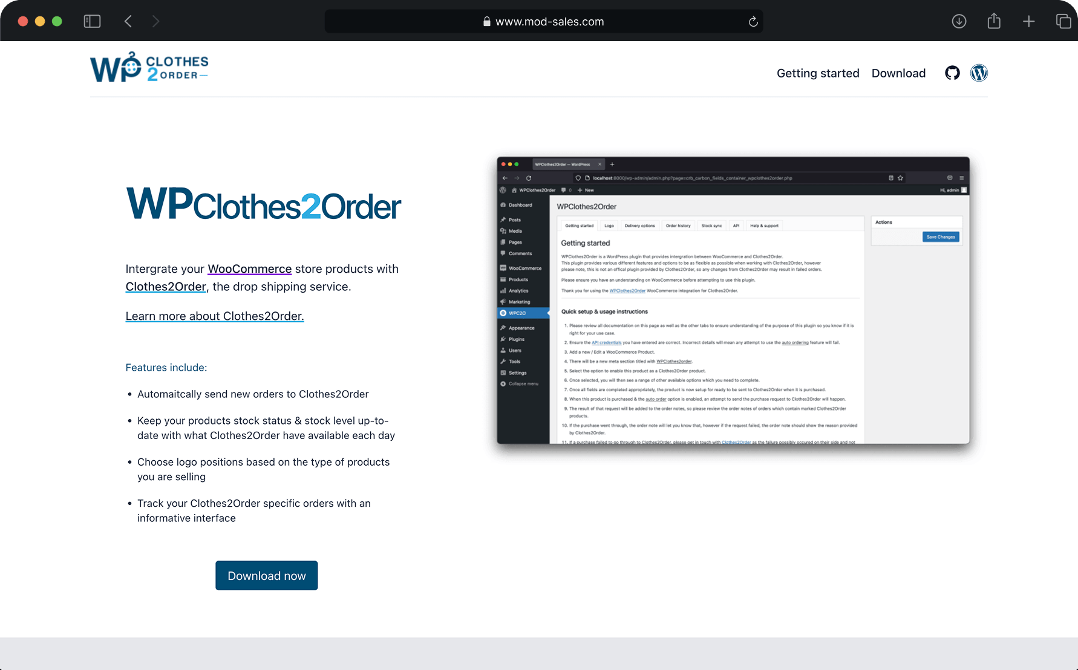Open the Getting started nav item
The image size is (1078, 670).
click(818, 73)
